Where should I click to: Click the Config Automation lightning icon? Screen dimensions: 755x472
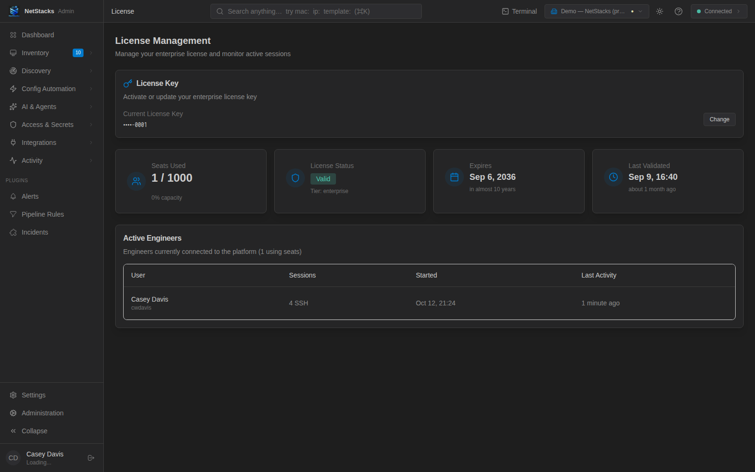[x=13, y=89]
